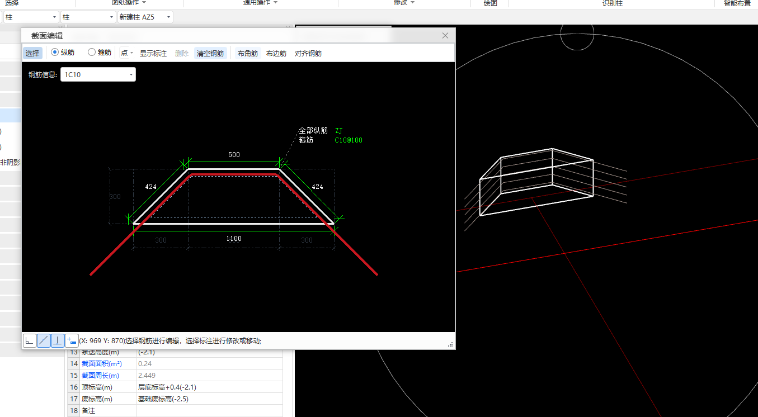Click 布边筋 button
The height and width of the screenshot is (417, 758).
276,53
